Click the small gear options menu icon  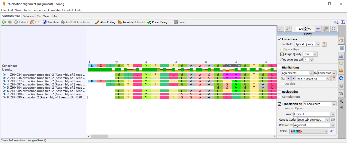341,101
